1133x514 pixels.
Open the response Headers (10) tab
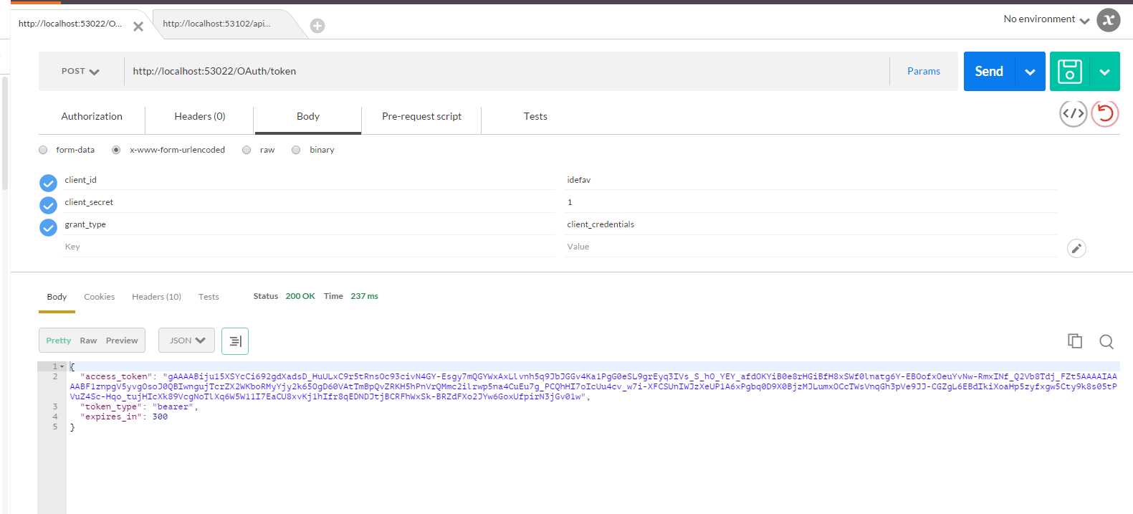156,297
